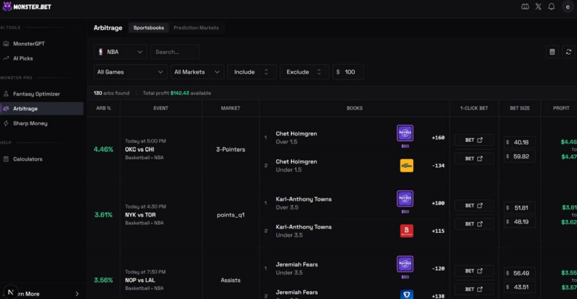Click the 43.51 bet size field
The image size is (577, 299).
pos(519,287)
